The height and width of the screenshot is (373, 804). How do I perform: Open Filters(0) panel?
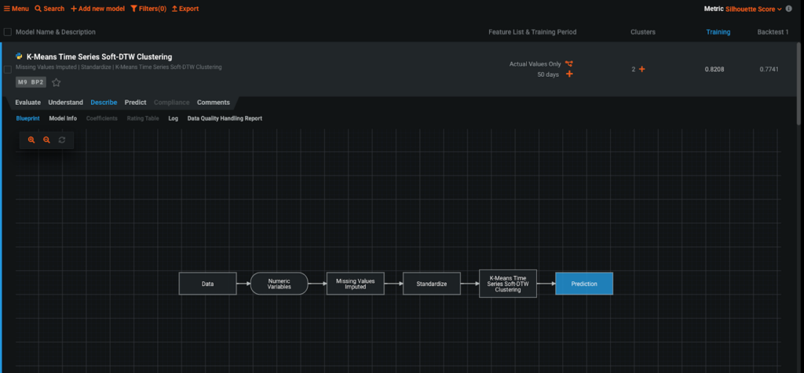148,9
